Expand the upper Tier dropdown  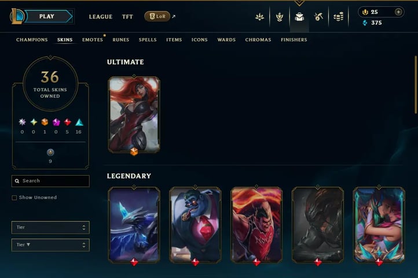(x=50, y=228)
